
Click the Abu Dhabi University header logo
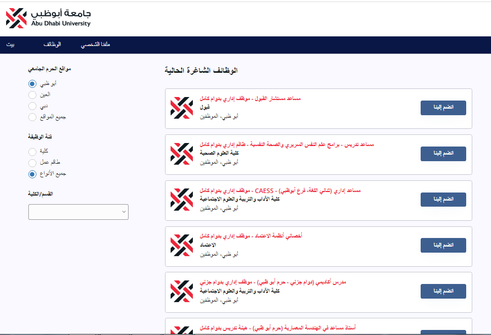point(48,18)
